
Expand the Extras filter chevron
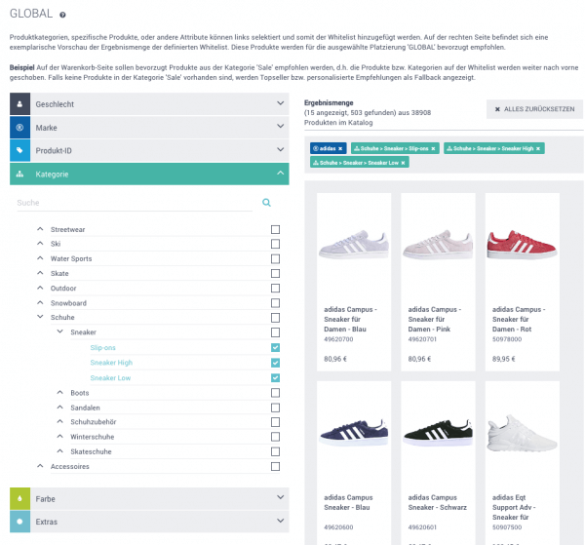280,521
